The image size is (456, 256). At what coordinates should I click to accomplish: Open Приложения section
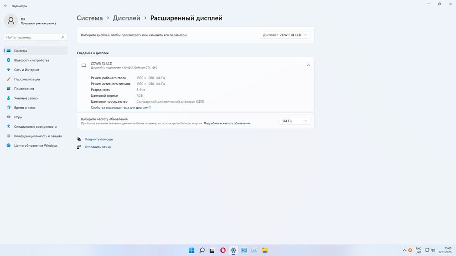(x=36, y=89)
